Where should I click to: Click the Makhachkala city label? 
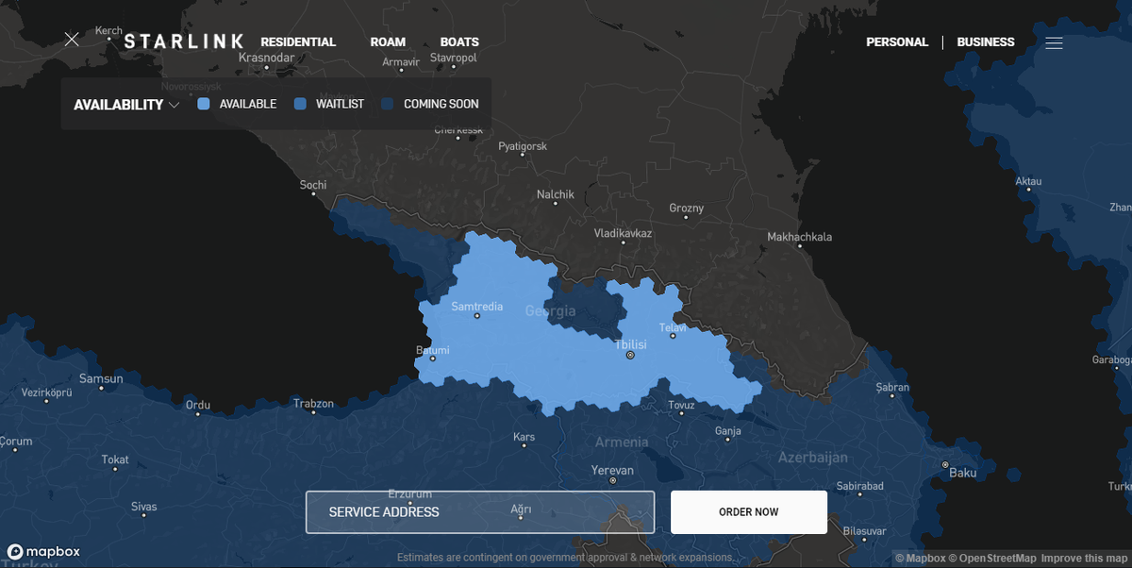point(800,237)
